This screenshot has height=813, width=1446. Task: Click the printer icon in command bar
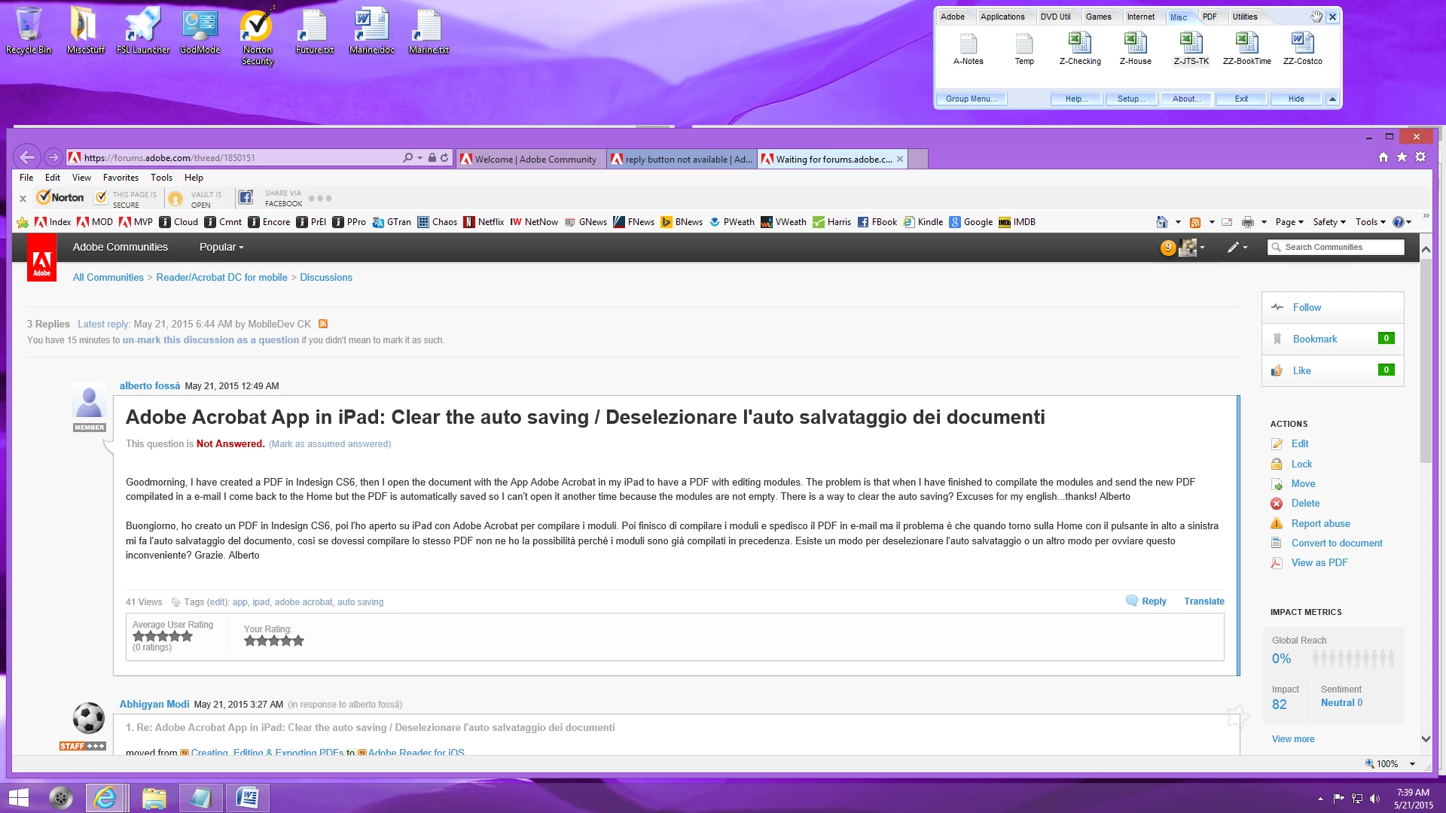tap(1247, 222)
